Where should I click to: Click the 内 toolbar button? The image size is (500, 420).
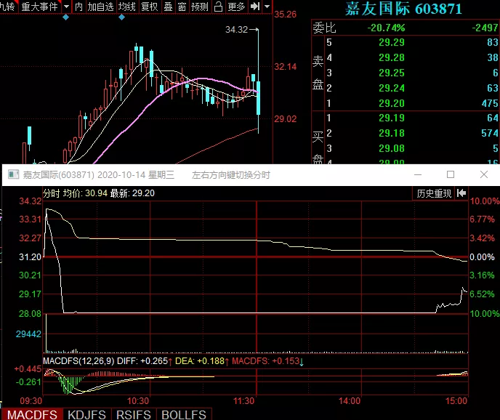tap(78, 7)
